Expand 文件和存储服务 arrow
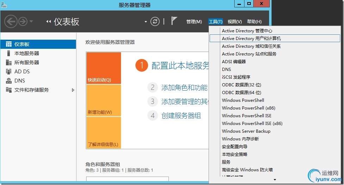This screenshot has width=344, height=185. tap(73, 90)
